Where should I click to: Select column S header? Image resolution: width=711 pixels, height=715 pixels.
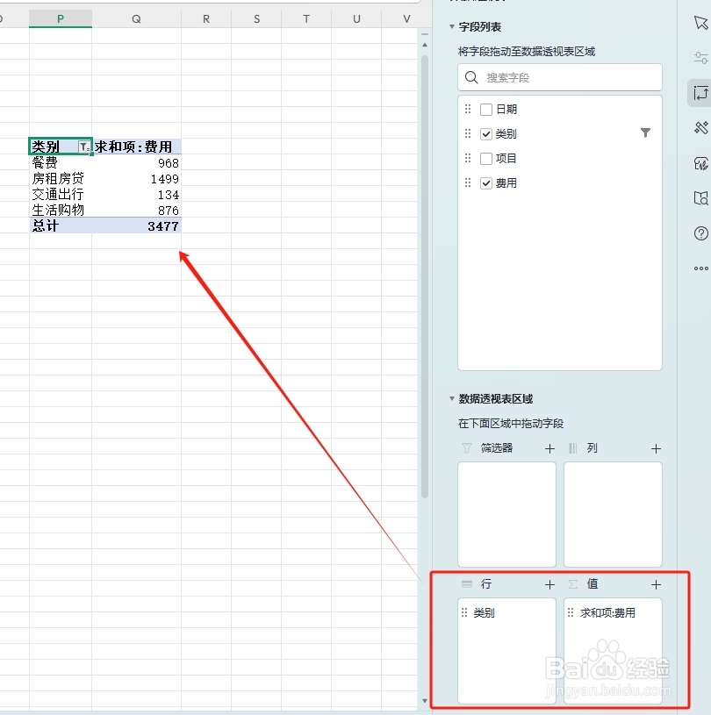click(x=256, y=18)
